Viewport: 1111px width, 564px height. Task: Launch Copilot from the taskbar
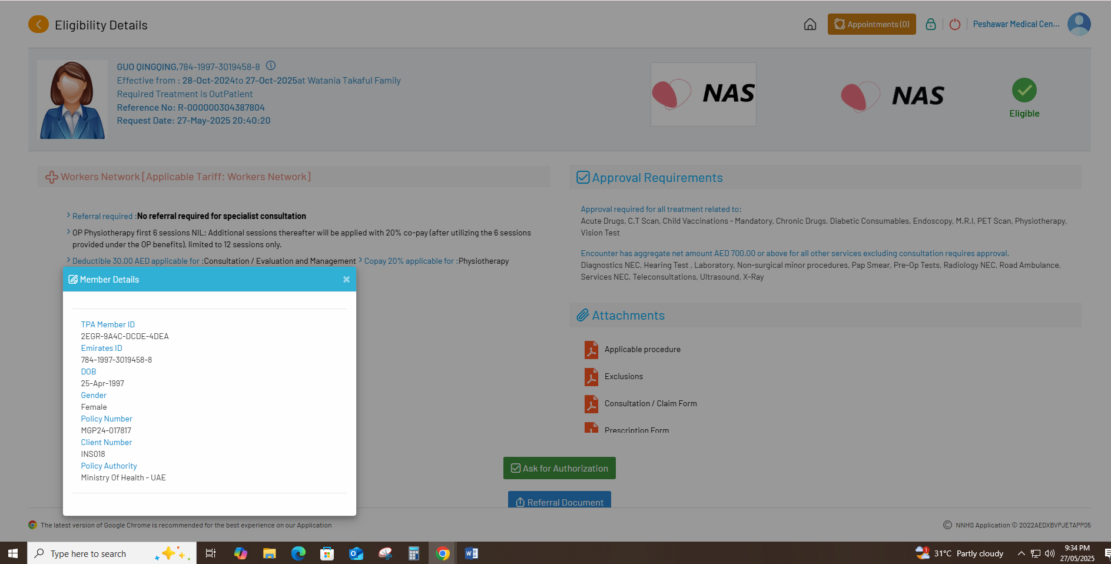[240, 553]
